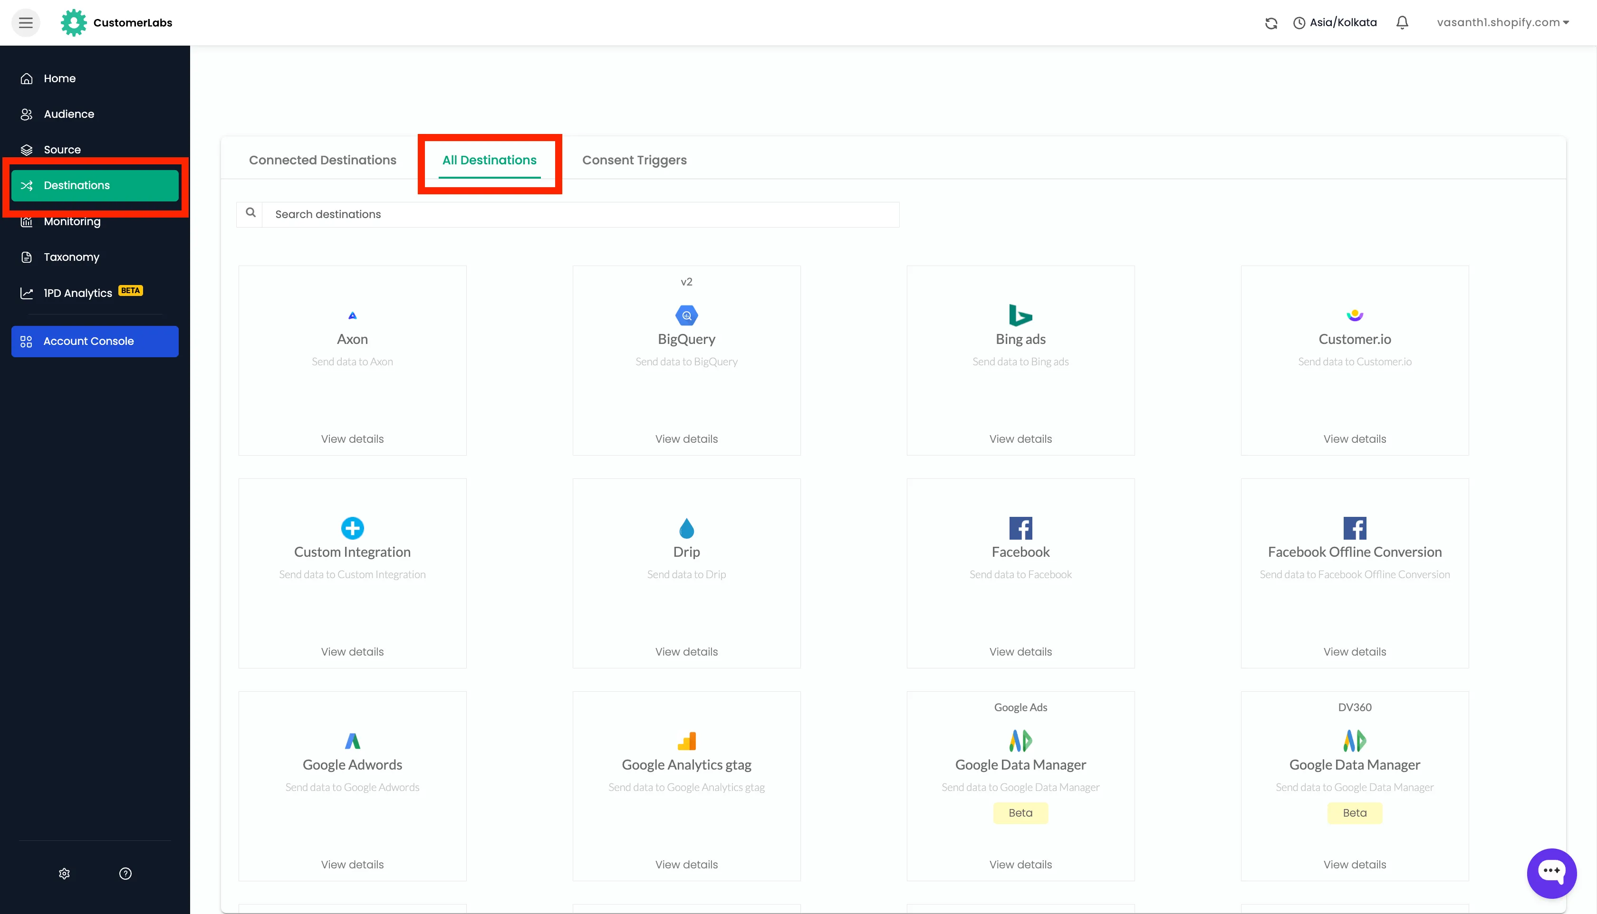Open the chat support bubble

click(x=1552, y=873)
